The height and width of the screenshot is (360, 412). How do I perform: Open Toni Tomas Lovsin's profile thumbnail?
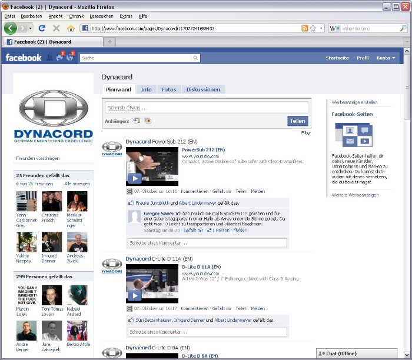52,295
